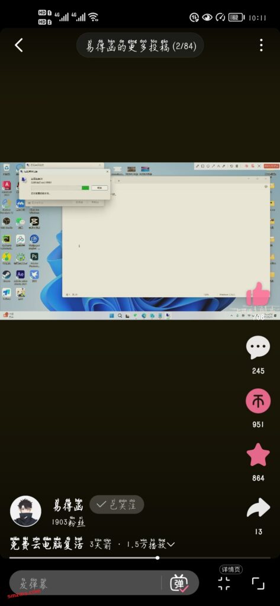Toggle the 弹 danmaku switch
This screenshot has width=280, height=606.
[x=179, y=583]
